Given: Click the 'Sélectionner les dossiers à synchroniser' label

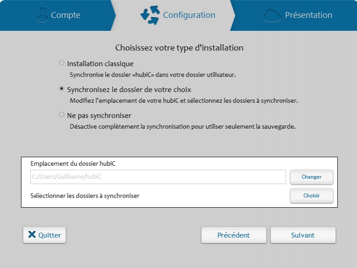Looking at the screenshot, I should click(85, 196).
